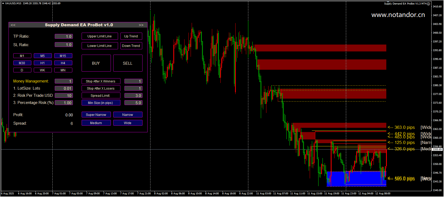Click the Stop After X Winners button
444x197 pixels.
(x=101, y=81)
